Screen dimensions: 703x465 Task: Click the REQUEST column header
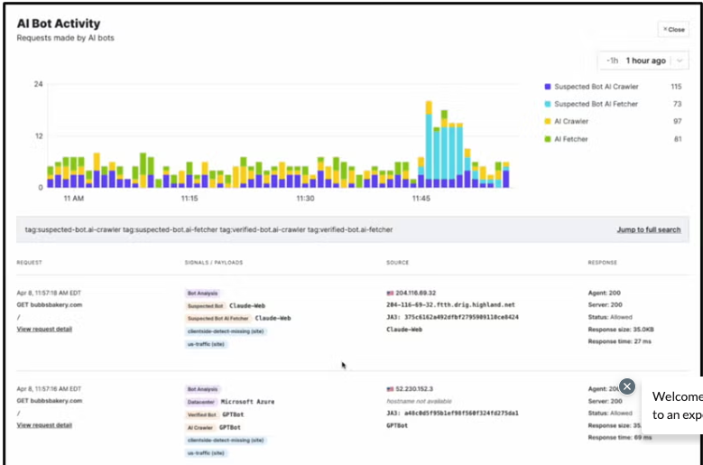[29, 263]
